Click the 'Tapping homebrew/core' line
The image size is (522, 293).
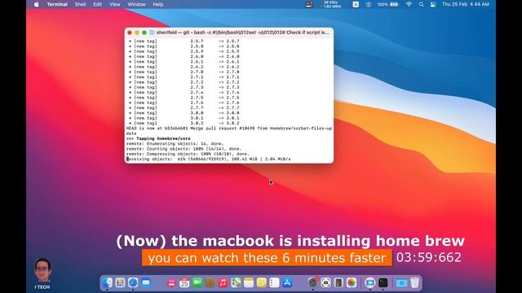(x=158, y=138)
